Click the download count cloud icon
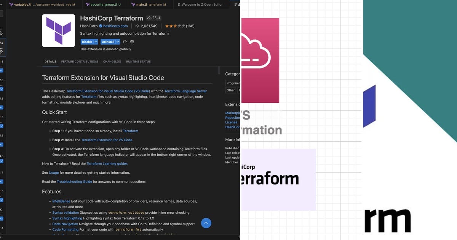 click(x=137, y=26)
